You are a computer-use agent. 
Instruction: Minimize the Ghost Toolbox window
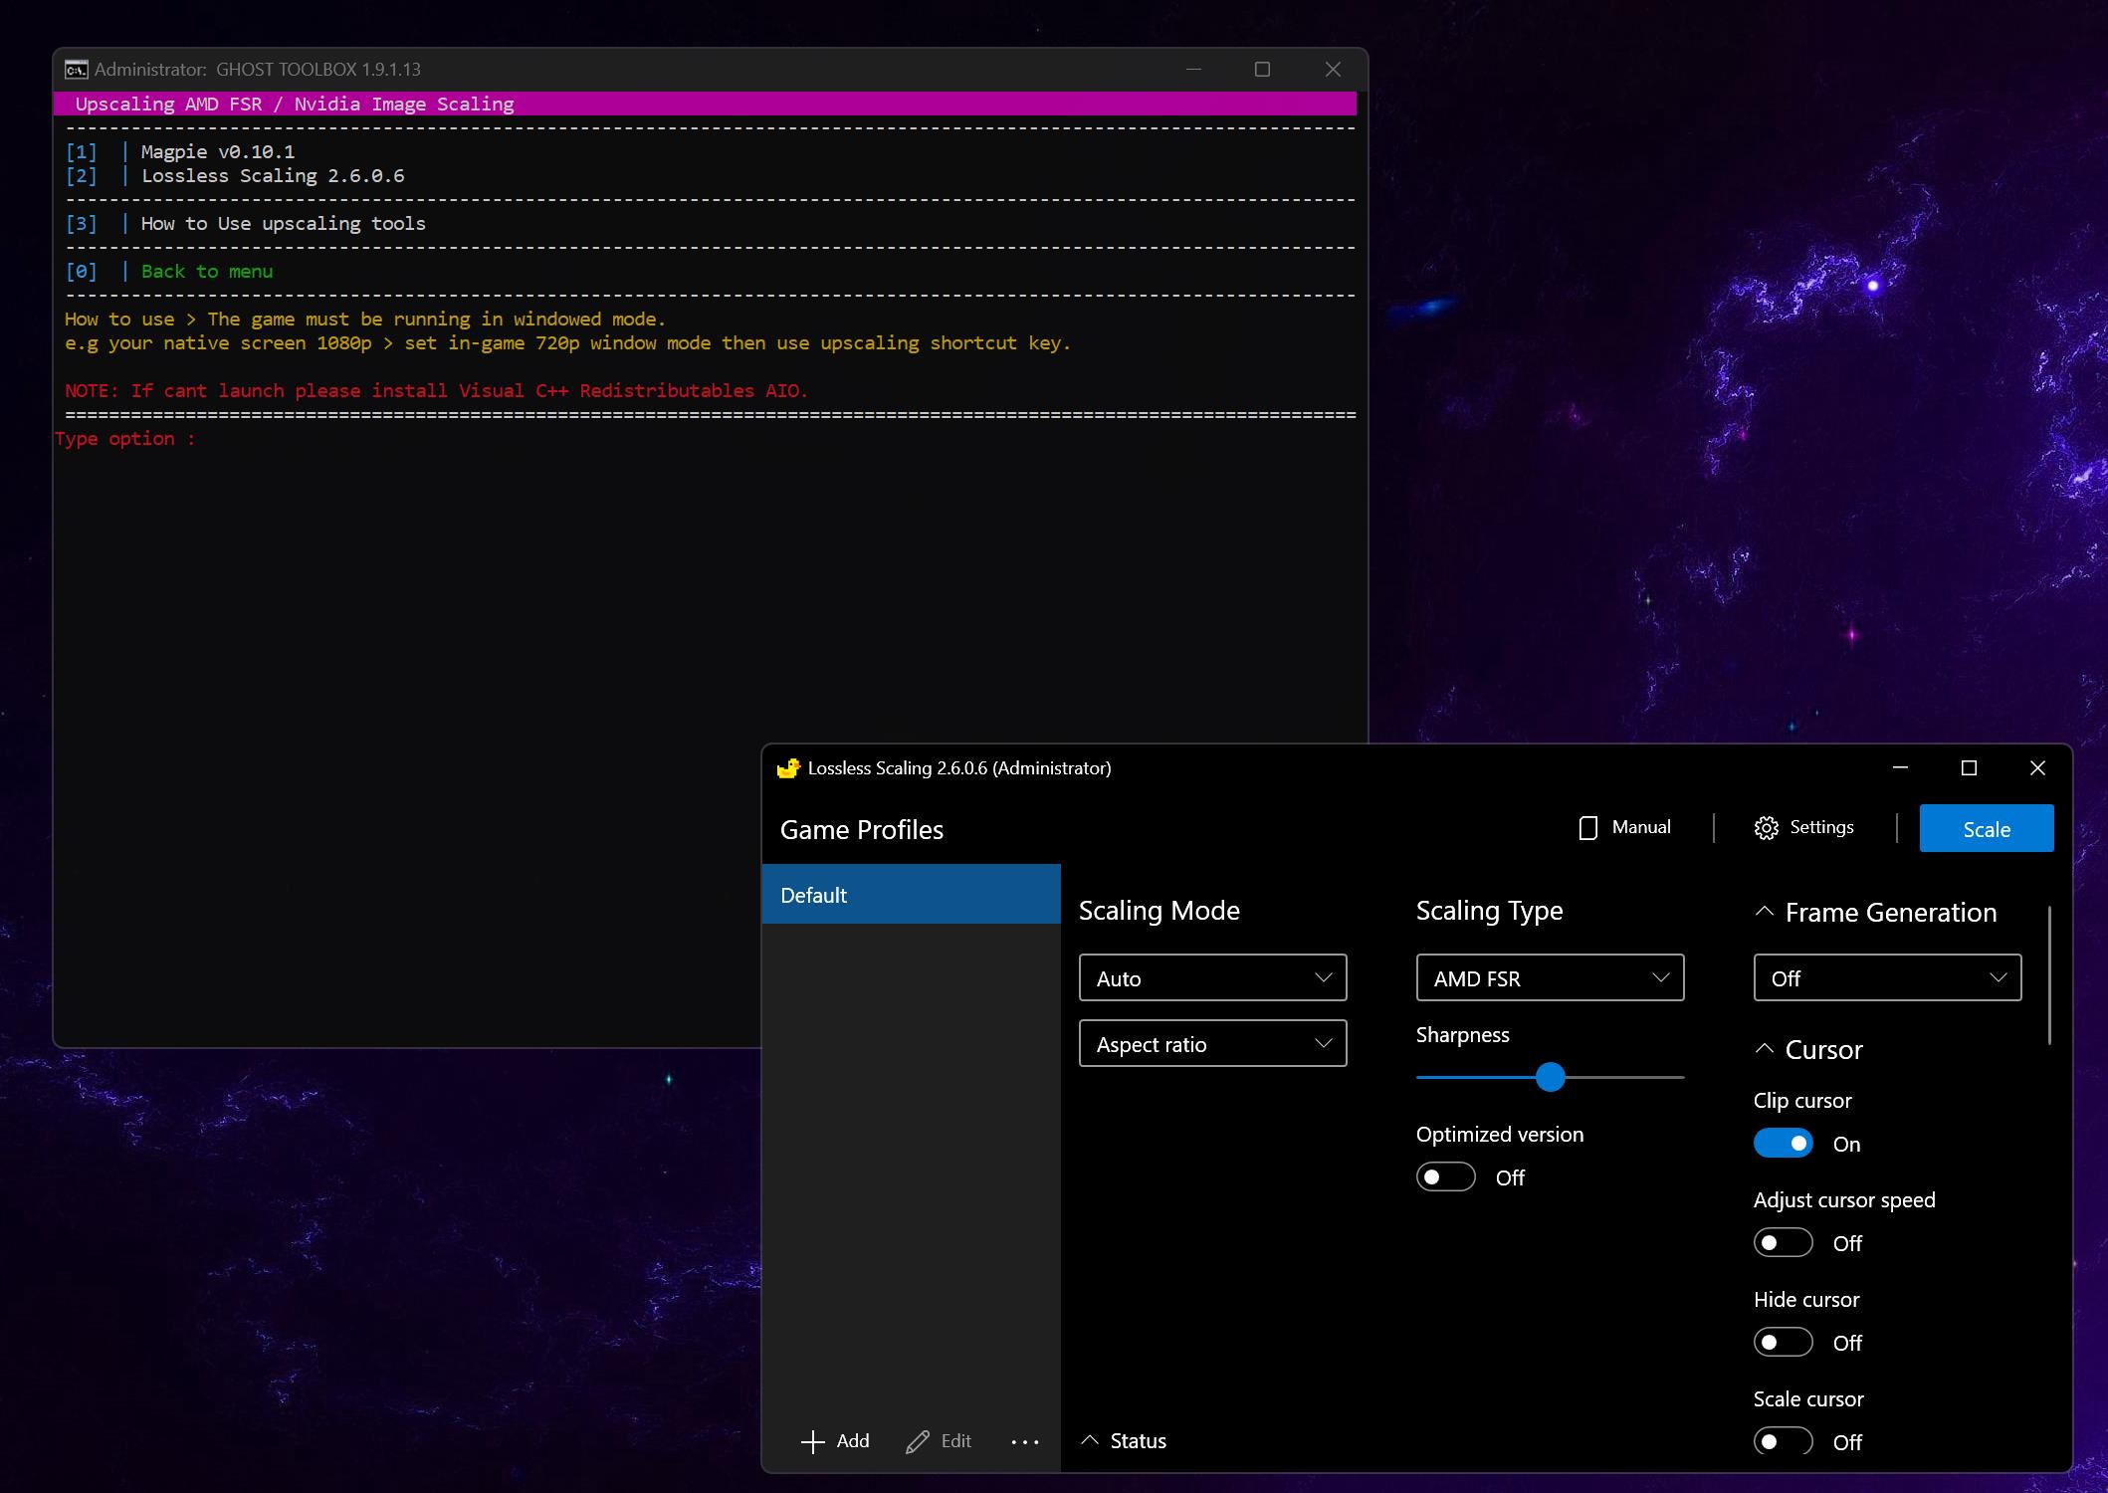[x=1194, y=69]
